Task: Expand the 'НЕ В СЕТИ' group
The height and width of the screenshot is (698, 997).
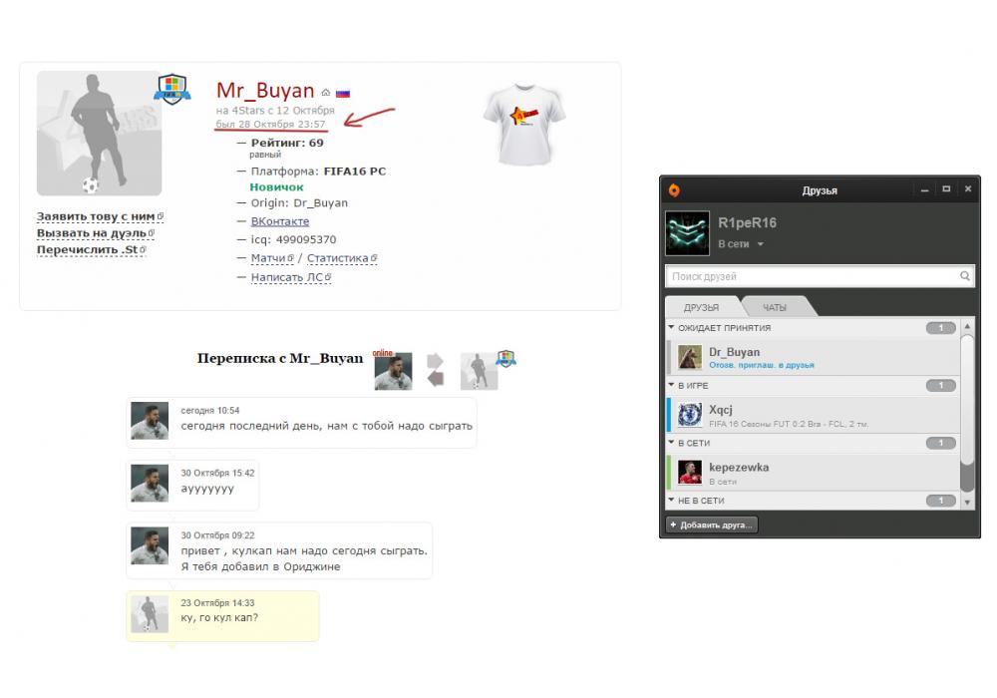Action: click(671, 501)
